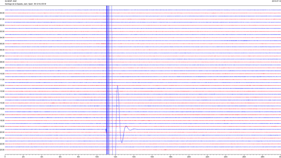Select the 21:30 time label
The image size is (281, 158).
pyautogui.click(x=2, y=138)
